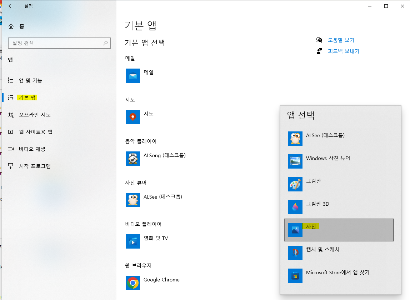Click the ALSee icon under 사진 뷰어

(132, 200)
